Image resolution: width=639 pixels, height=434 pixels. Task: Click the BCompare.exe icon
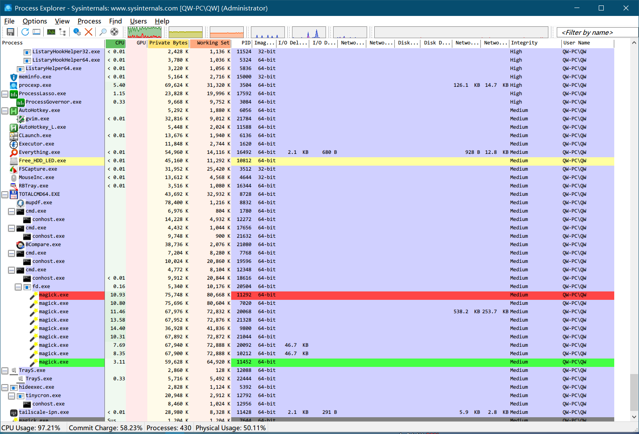[x=20, y=244]
